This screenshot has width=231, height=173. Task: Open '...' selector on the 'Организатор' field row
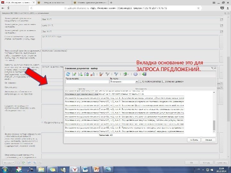219,88
